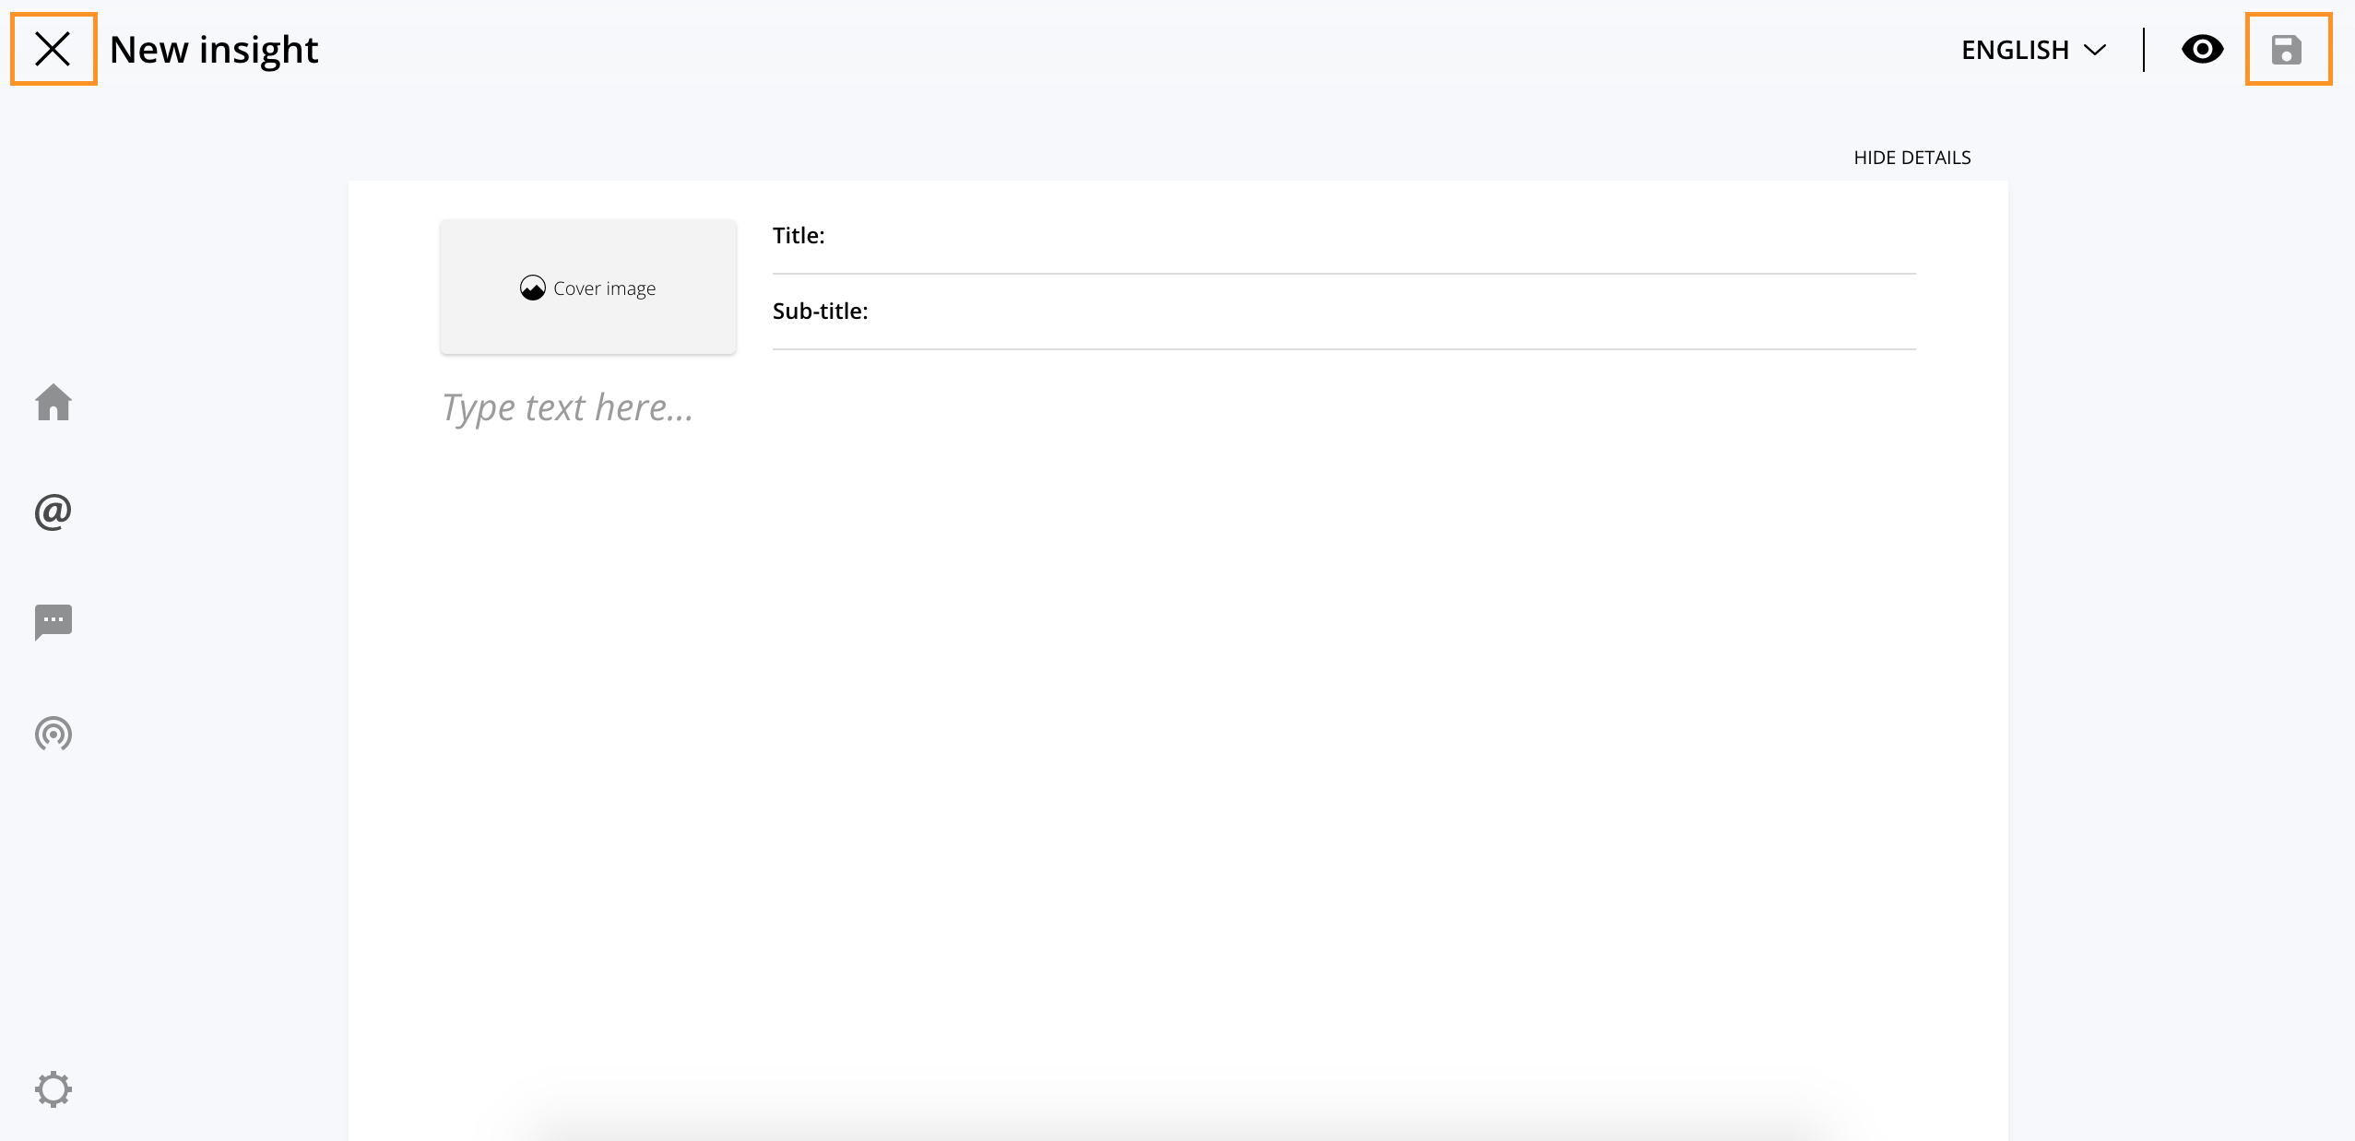Preview the insight with the eye icon
This screenshot has width=2355, height=1141.
(2202, 49)
